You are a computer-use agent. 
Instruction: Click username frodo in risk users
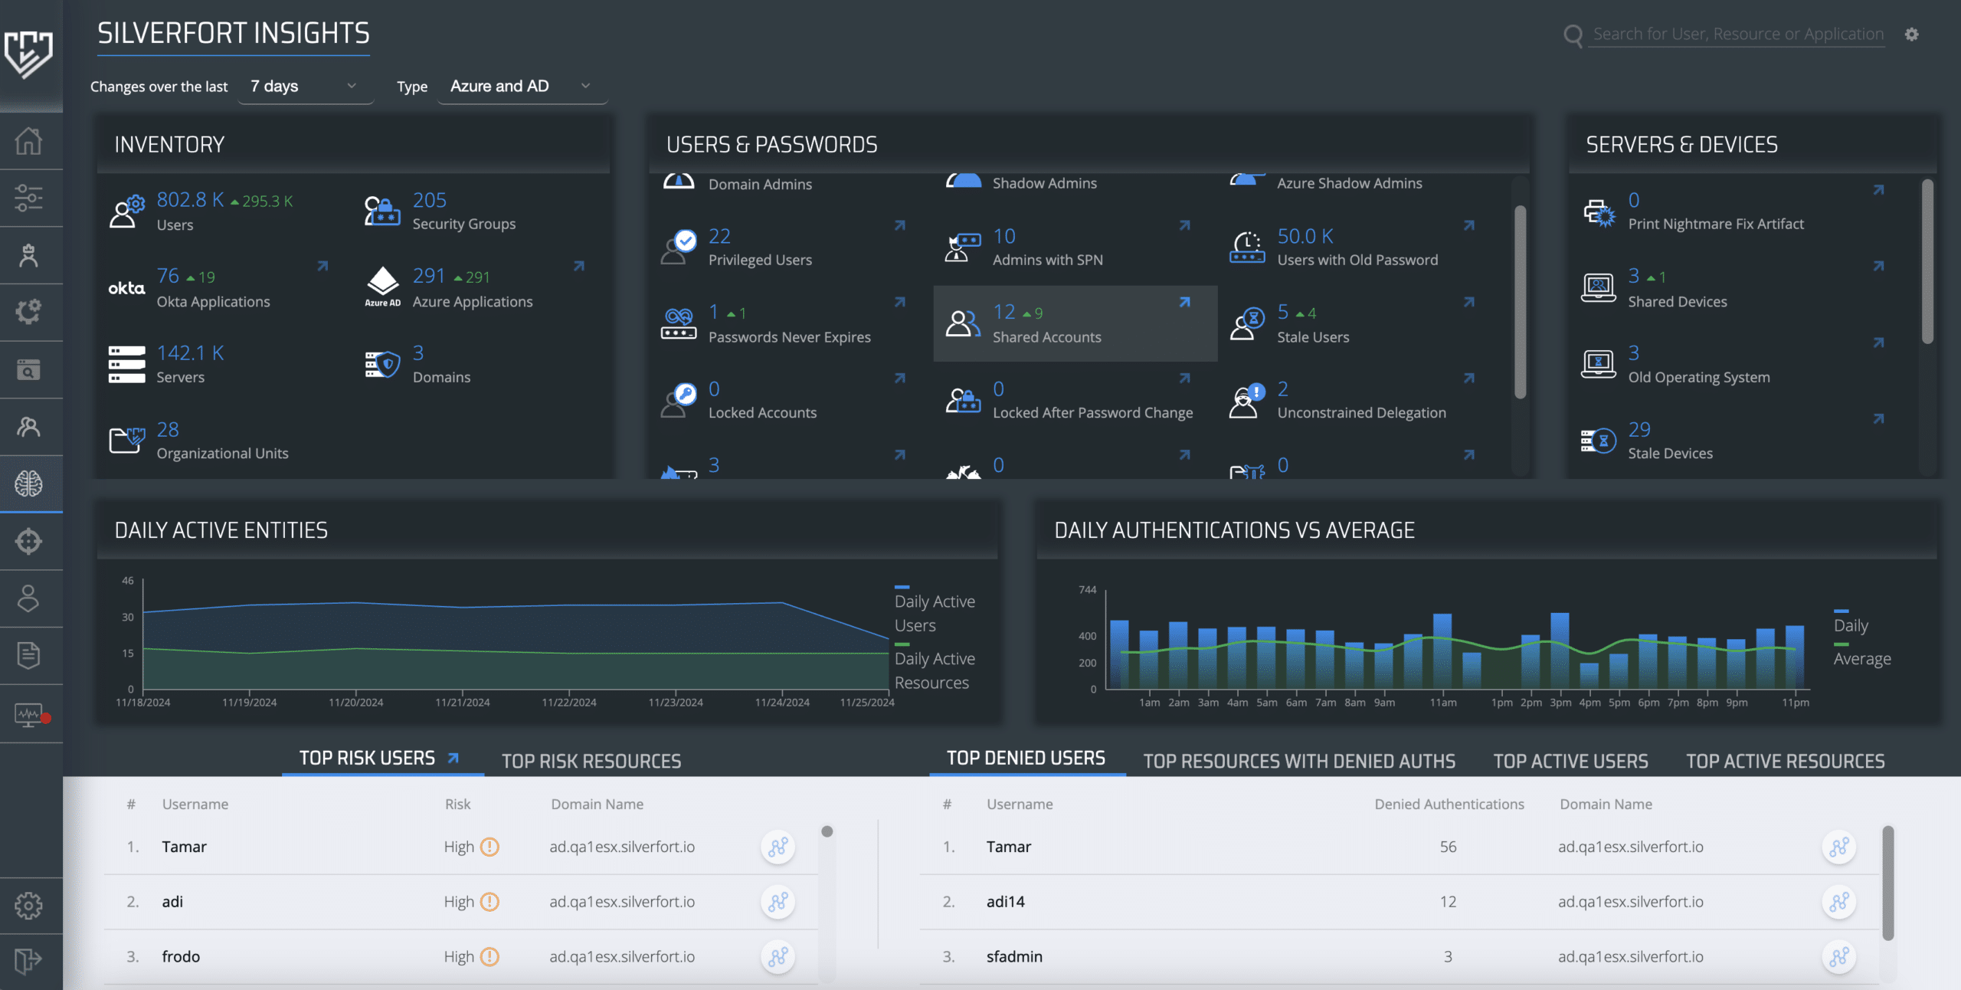[x=181, y=956]
